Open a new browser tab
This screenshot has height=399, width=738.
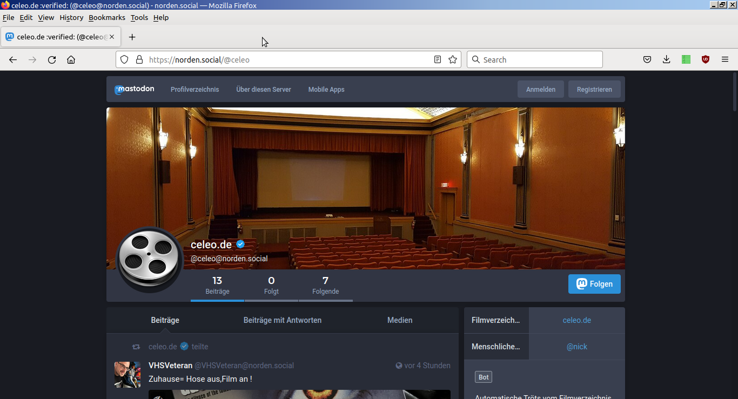point(132,37)
